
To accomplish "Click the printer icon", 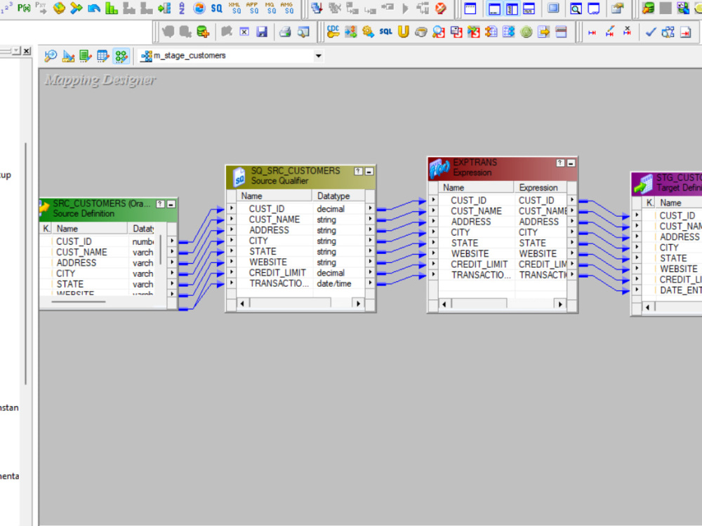I will click(x=285, y=32).
